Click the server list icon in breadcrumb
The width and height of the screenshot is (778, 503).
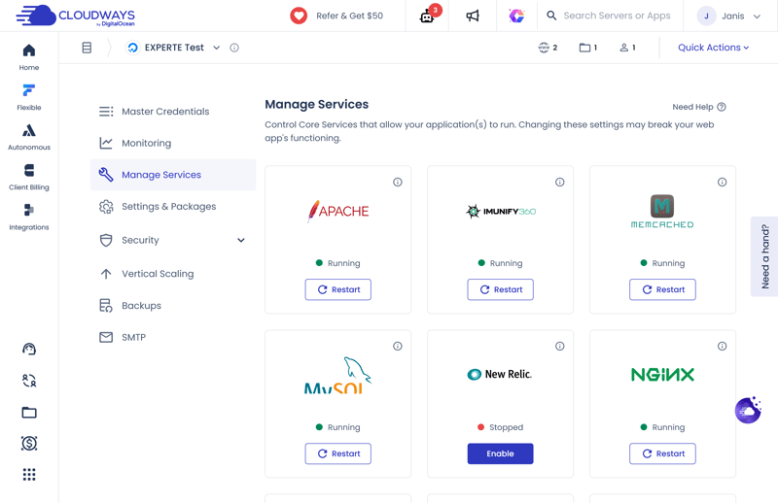pos(87,48)
